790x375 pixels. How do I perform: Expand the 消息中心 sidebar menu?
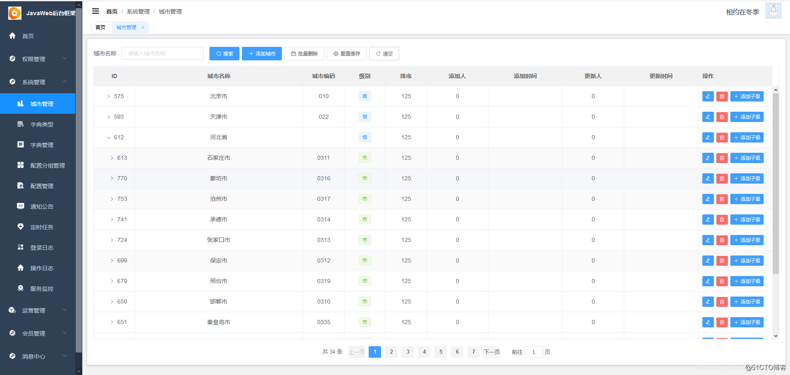point(38,356)
